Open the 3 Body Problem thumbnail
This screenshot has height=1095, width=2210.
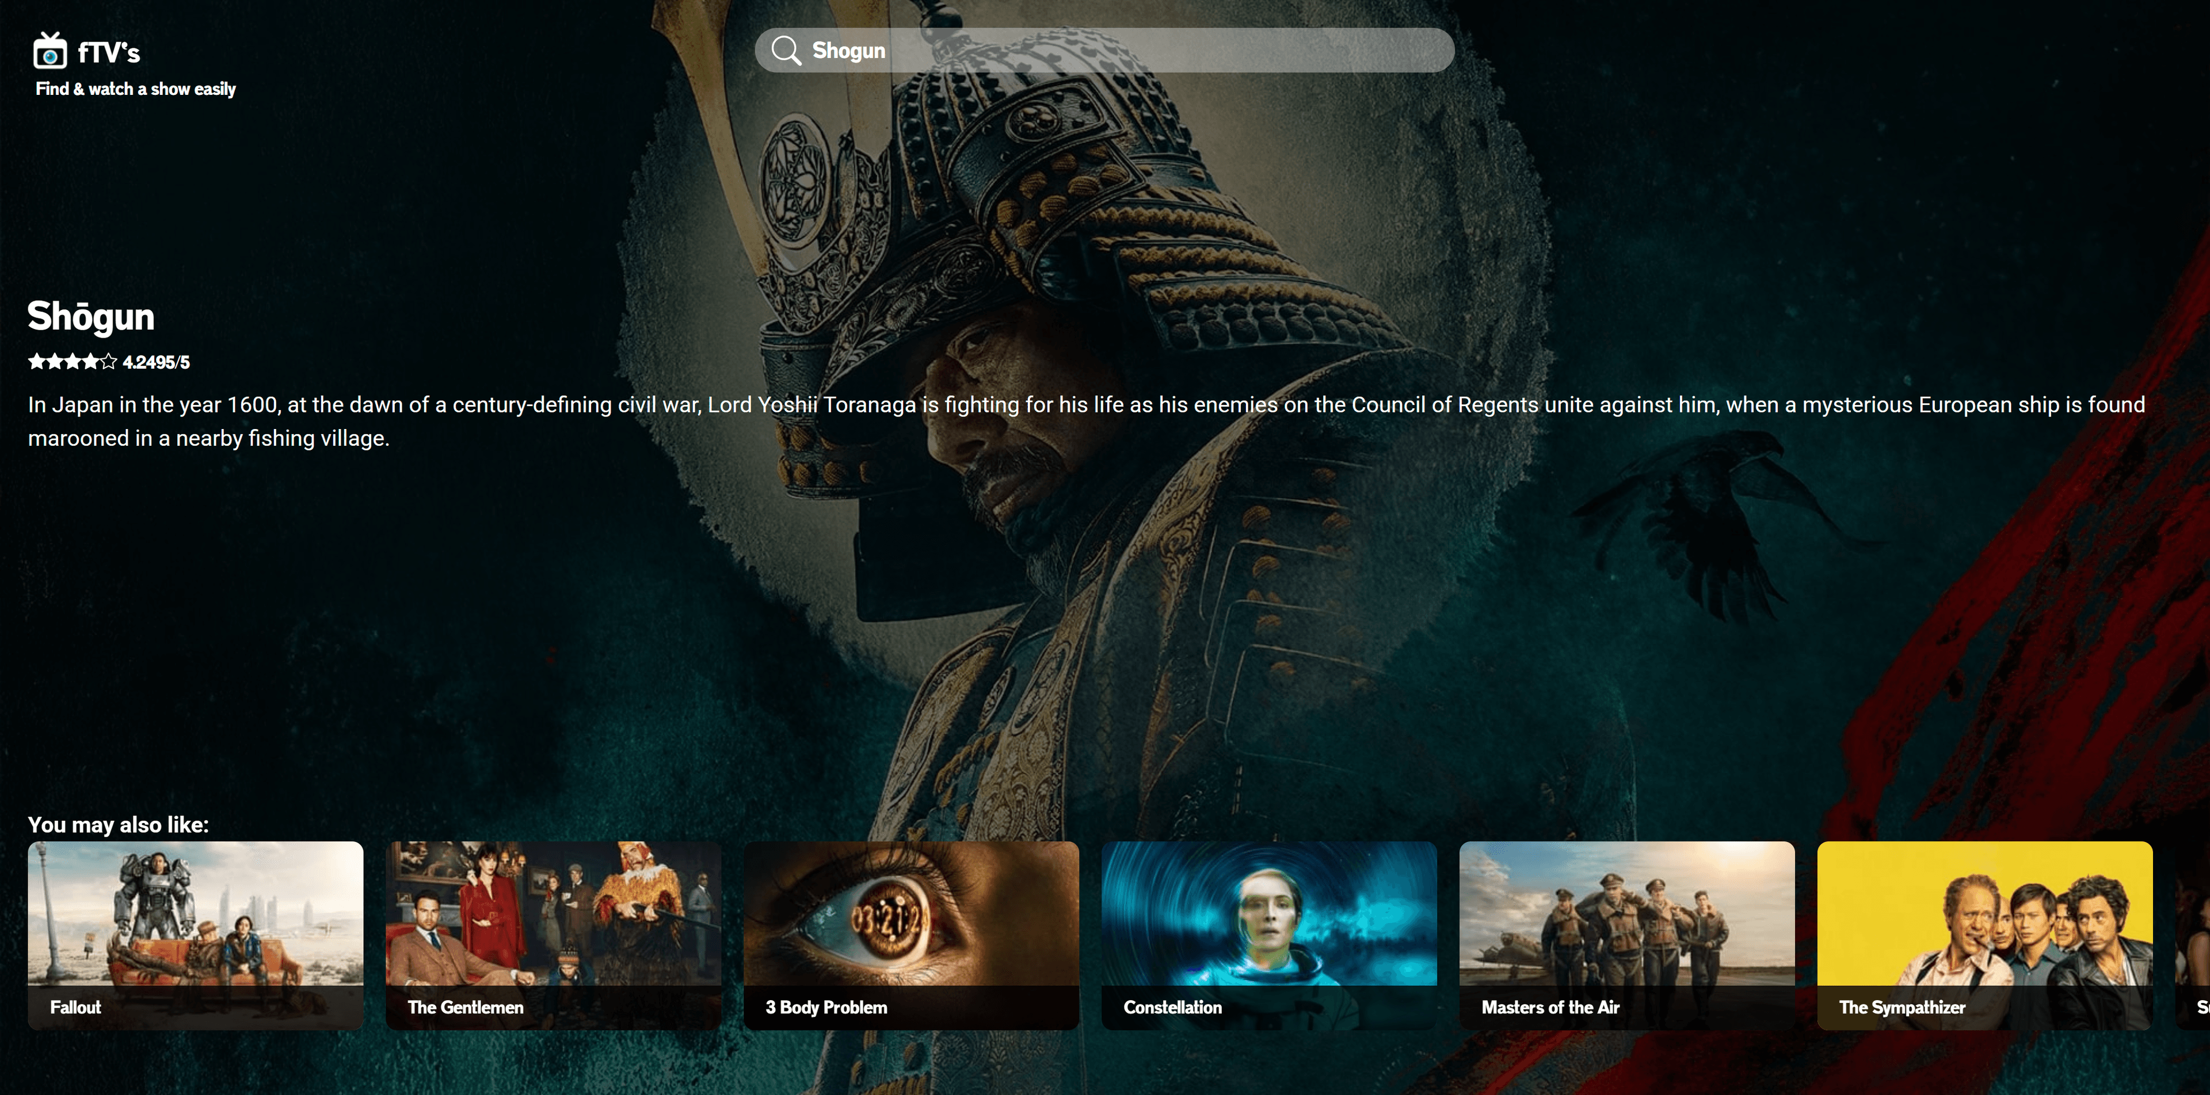[x=911, y=936]
